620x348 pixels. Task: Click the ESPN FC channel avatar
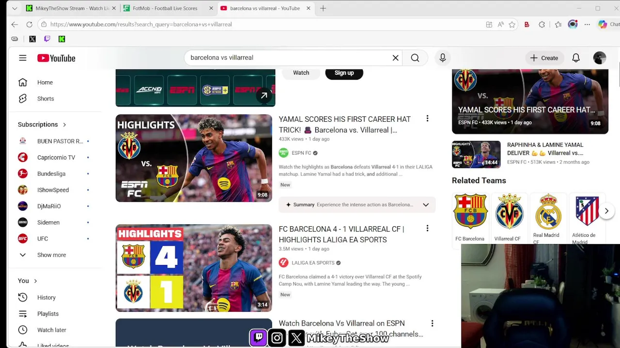pos(283,153)
